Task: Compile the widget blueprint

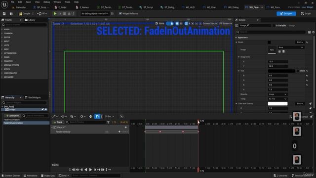Action: [x=24, y=13]
